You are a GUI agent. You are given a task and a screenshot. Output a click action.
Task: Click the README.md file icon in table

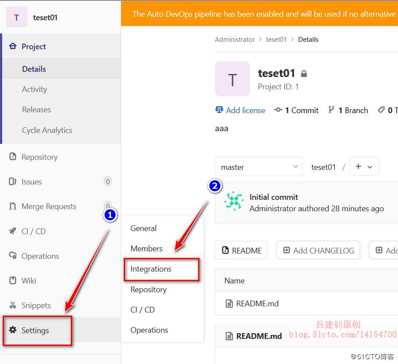(229, 303)
